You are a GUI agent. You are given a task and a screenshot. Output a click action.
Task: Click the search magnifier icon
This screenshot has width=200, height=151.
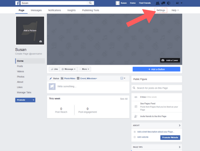[90, 3]
